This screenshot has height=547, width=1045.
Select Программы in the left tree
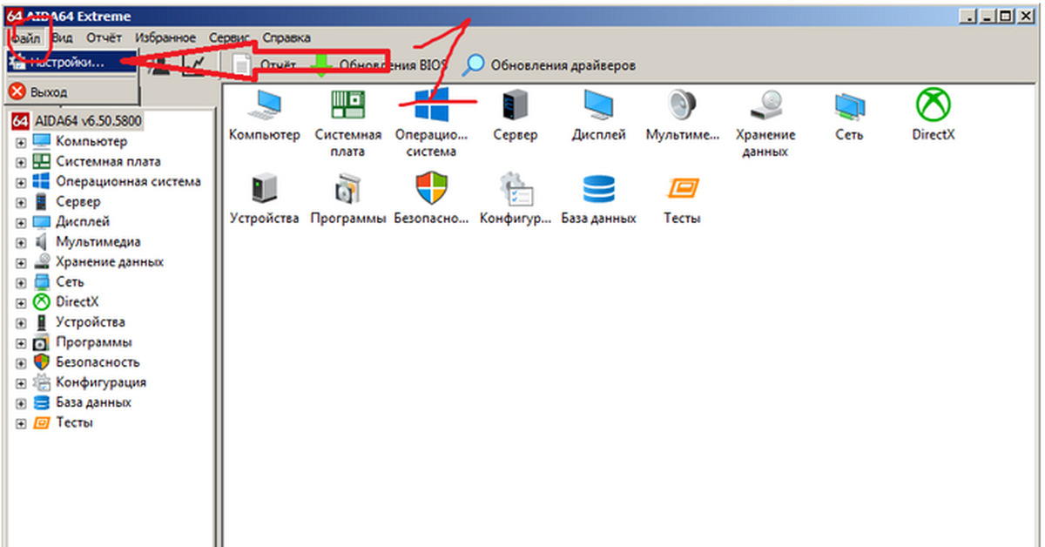coord(94,341)
